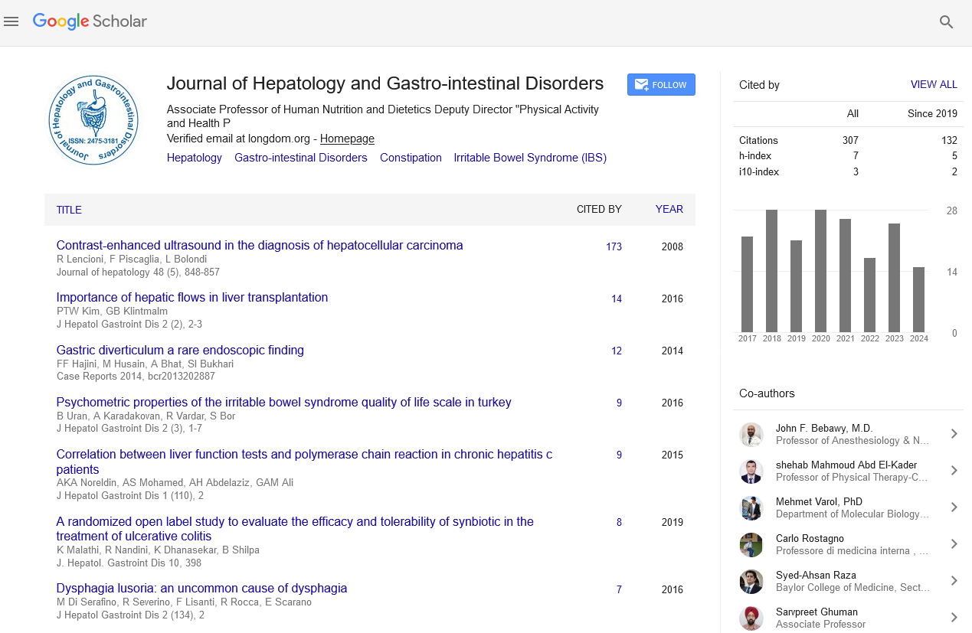Select the Hepatology topic tag
Image resolution: width=972 pixels, height=633 pixels.
coord(195,158)
